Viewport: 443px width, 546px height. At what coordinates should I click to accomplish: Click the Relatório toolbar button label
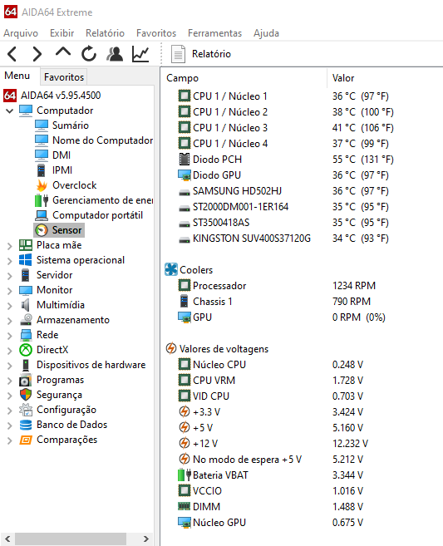211,54
